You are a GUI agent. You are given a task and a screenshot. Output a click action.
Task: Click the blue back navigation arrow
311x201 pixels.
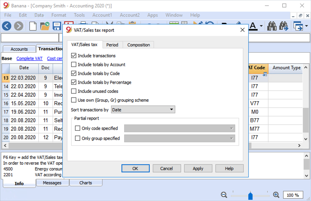click(7, 26)
